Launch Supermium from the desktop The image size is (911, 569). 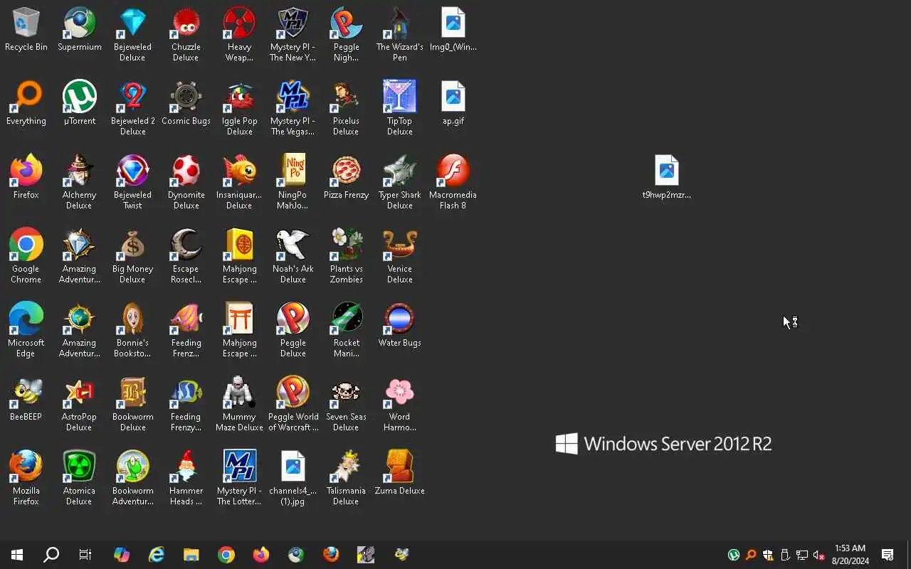click(x=79, y=30)
